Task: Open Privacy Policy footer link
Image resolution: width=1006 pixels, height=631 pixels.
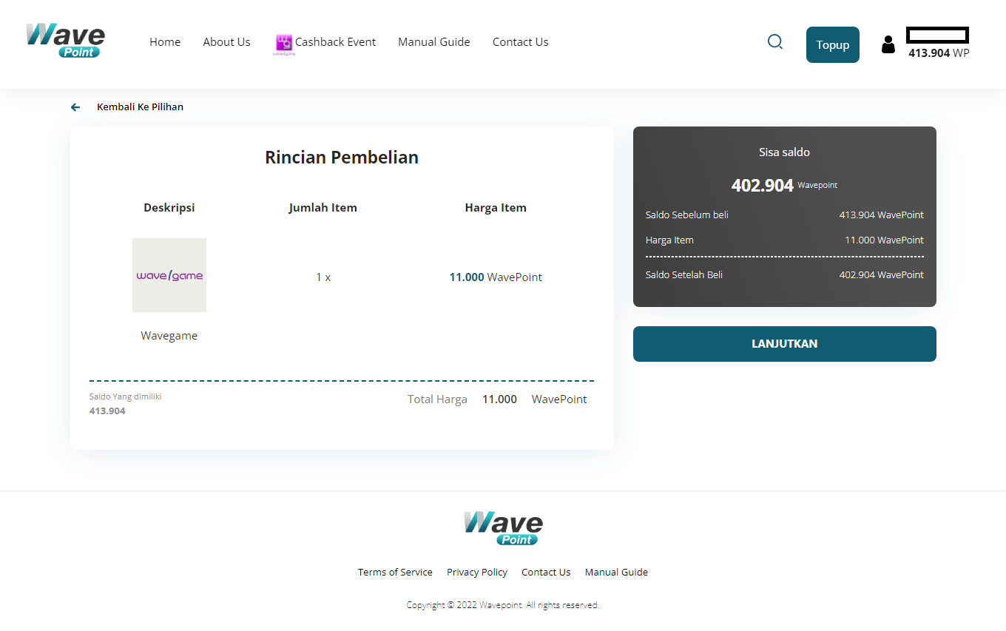Action: (476, 572)
